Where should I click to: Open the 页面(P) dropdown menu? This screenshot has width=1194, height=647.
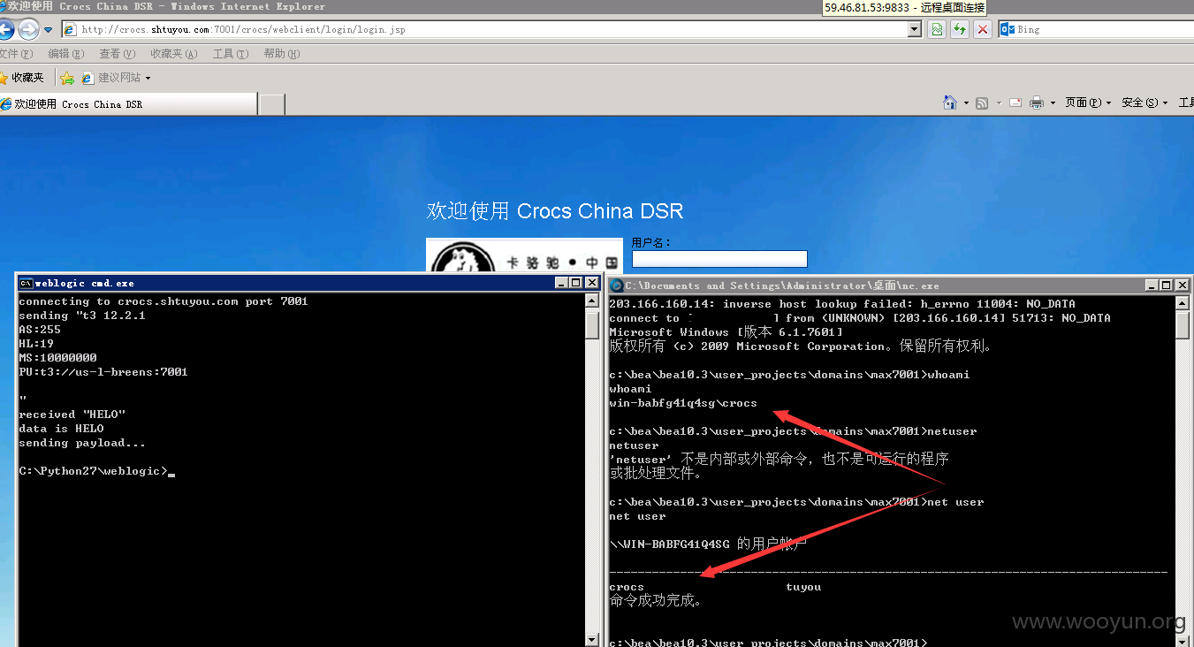[1088, 103]
